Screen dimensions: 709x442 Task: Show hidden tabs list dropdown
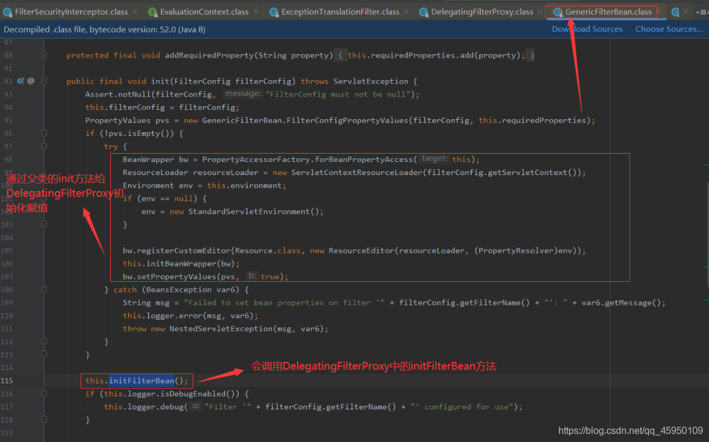[702, 12]
